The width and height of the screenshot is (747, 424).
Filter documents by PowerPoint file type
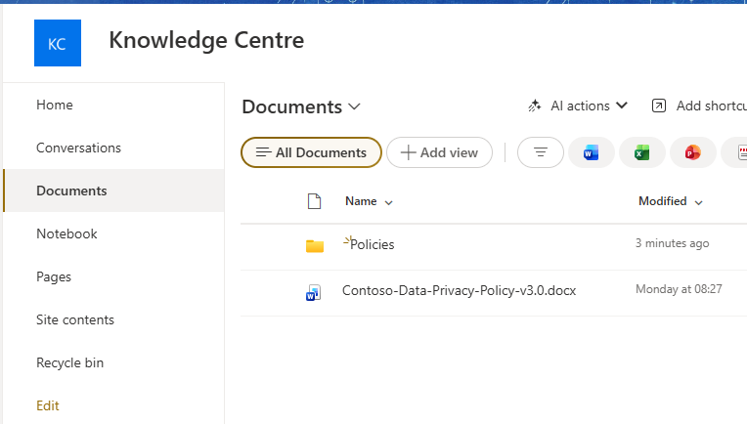click(692, 152)
